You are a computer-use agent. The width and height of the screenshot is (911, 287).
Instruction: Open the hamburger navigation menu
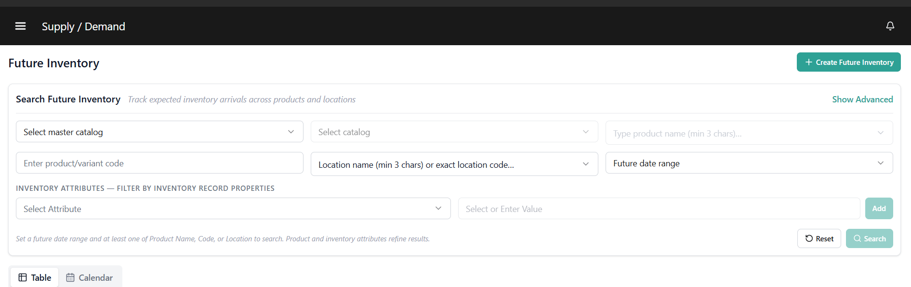pos(20,26)
